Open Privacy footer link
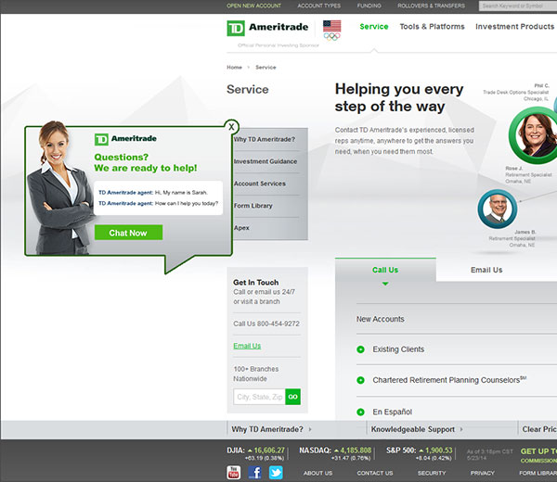Screen dimensions: 557x482 tap(482, 473)
